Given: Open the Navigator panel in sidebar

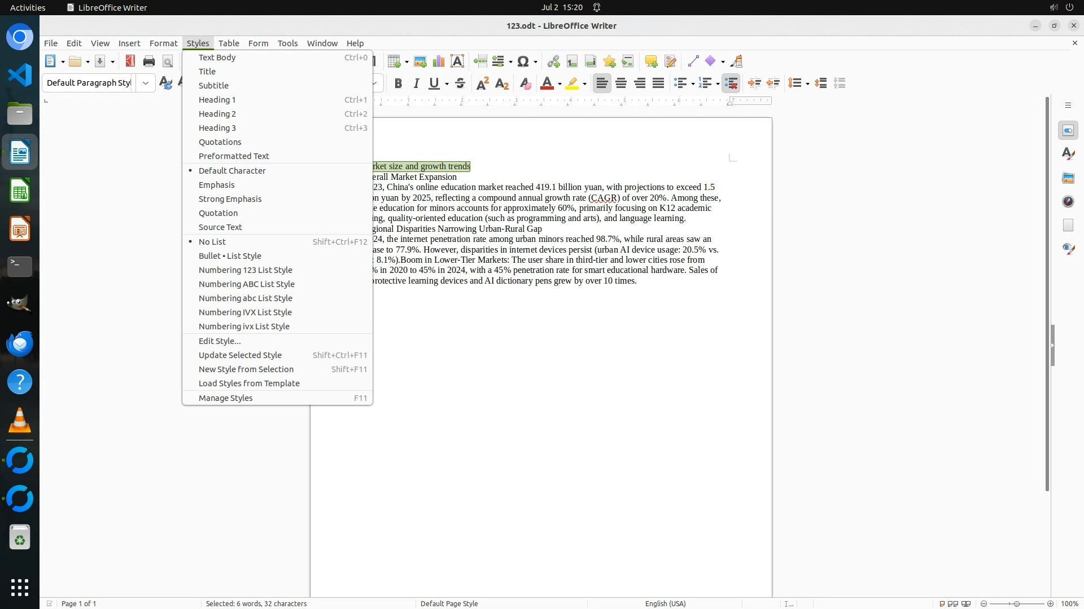Looking at the screenshot, I should point(1068,201).
